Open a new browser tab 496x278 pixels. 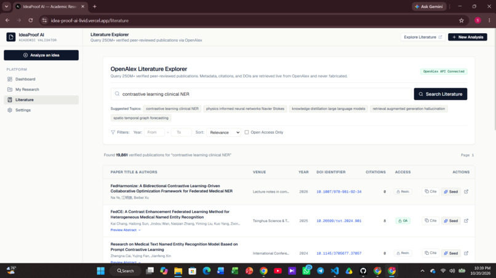coord(95,6)
